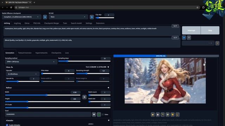
Task: Click into the positive prompt text box
Action: 92,31
